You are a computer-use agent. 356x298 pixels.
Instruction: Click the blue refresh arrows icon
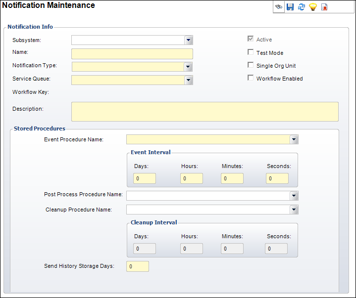pyautogui.click(x=301, y=7)
